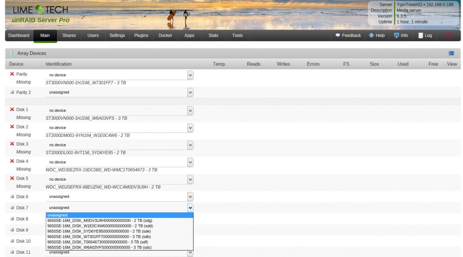Open the Dashboard tab

tap(19, 36)
